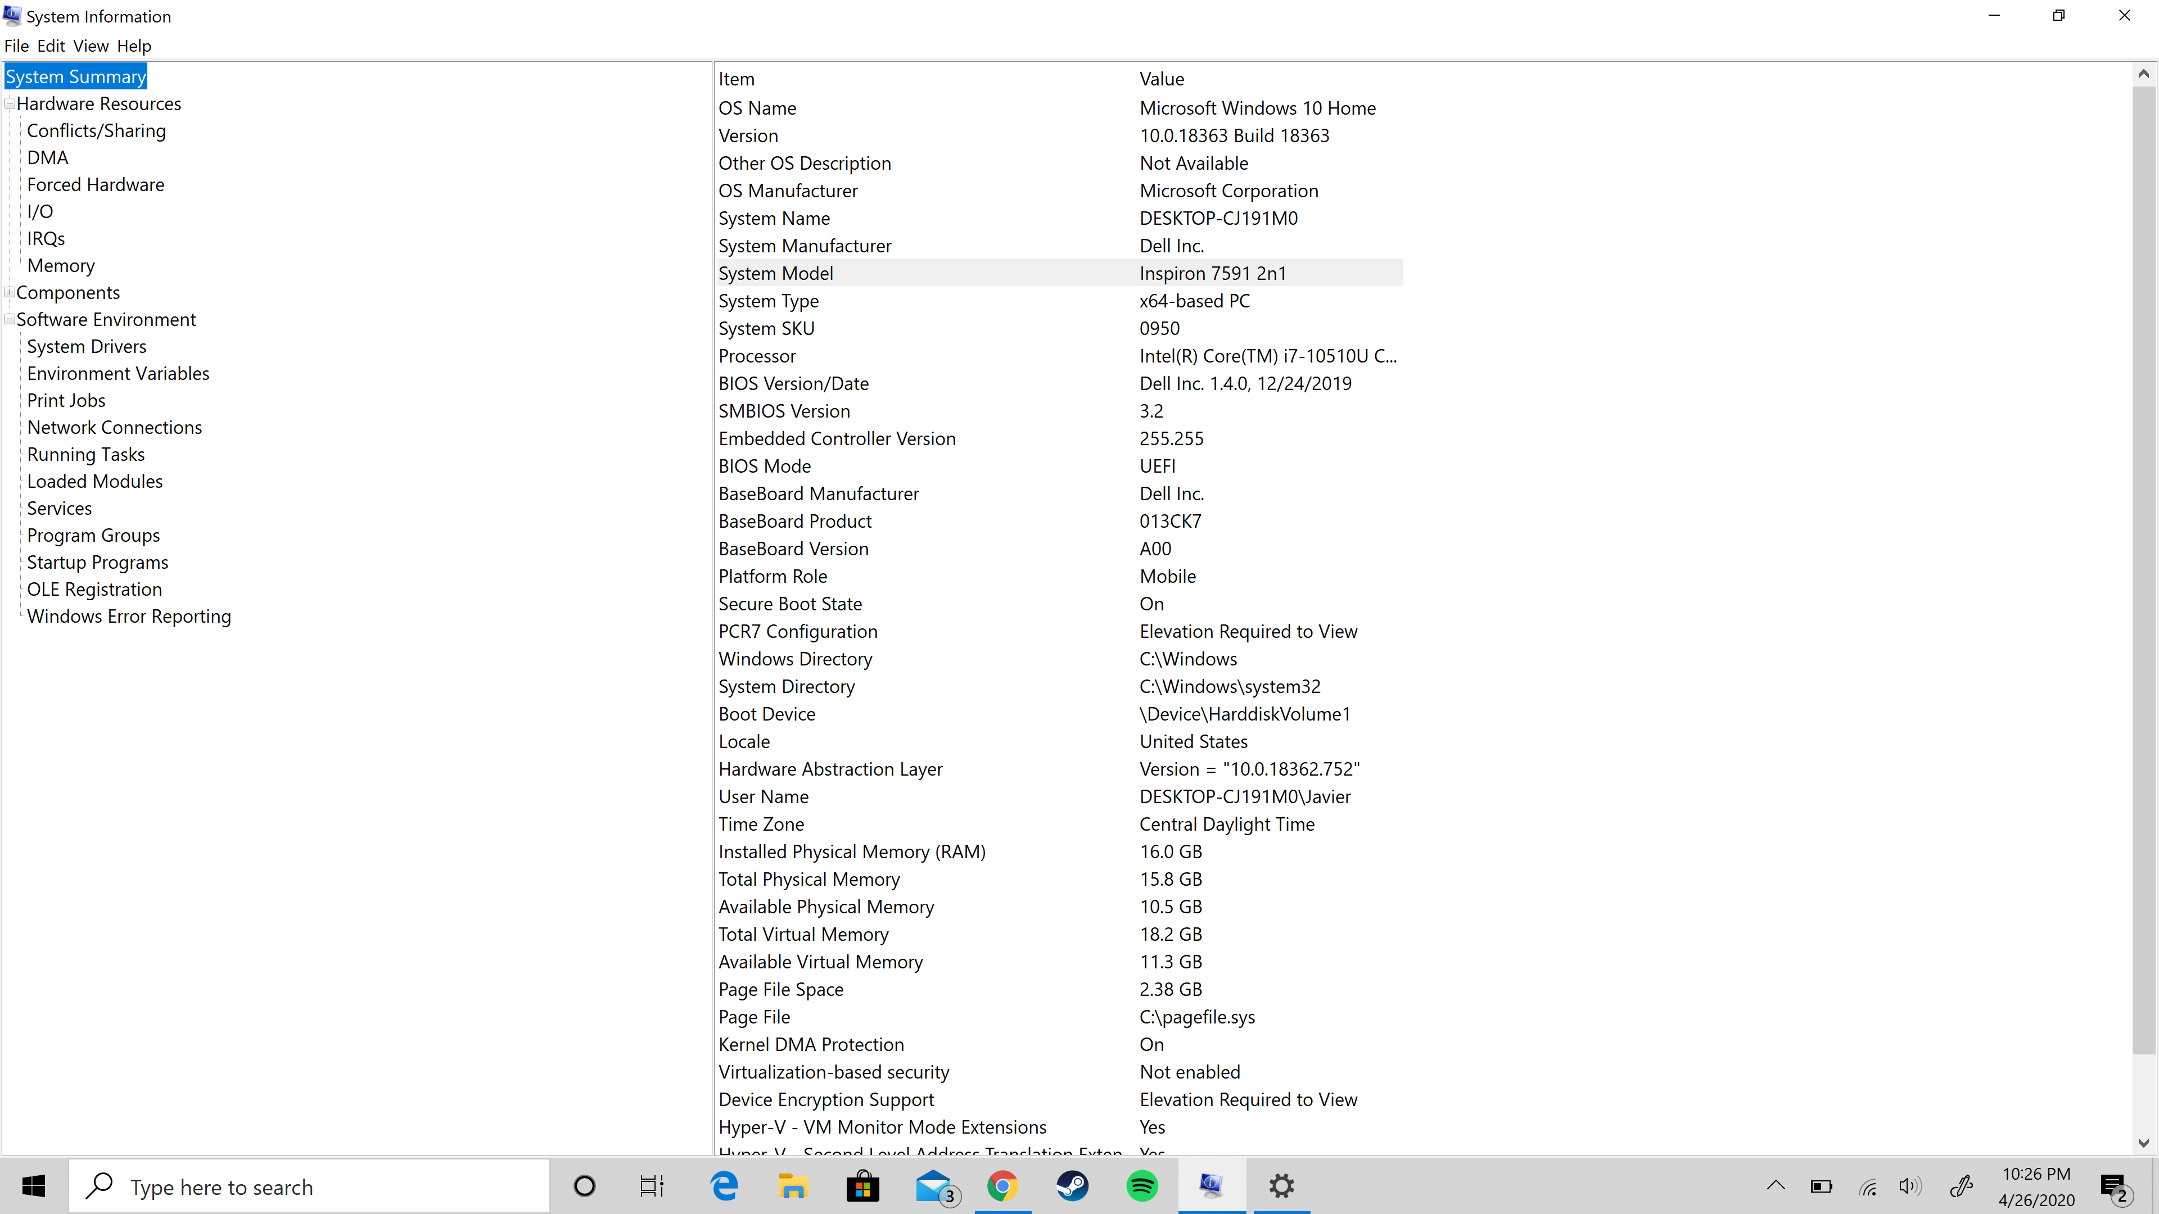Click the Item column header
2159x1214 pixels.
coord(925,79)
